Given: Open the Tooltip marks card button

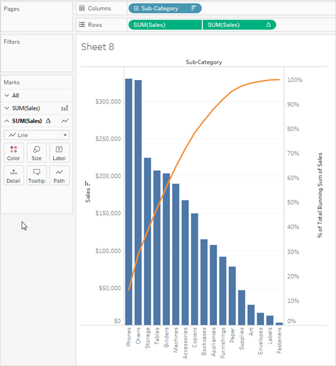Looking at the screenshot, I should click(x=36, y=176).
